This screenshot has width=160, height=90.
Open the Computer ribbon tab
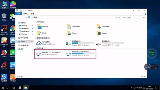pyautogui.click(x=25, y=14)
